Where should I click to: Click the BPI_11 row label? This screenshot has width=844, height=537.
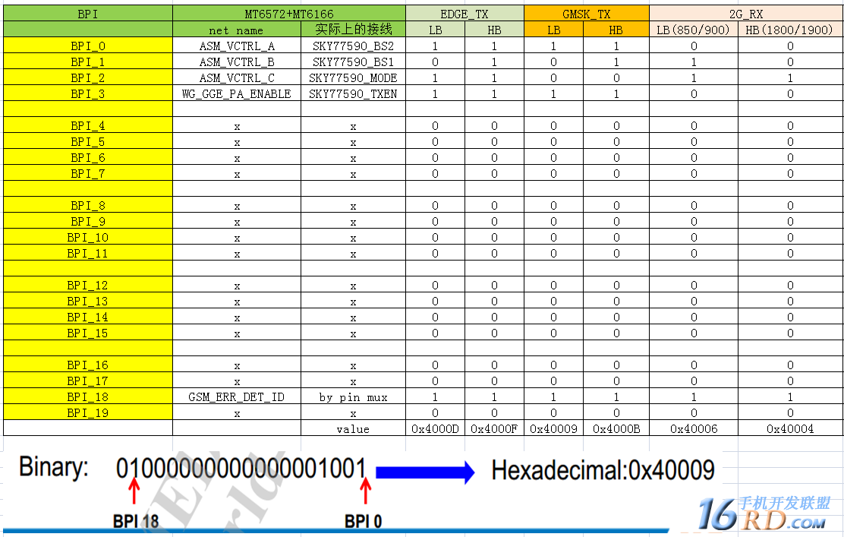88,253
